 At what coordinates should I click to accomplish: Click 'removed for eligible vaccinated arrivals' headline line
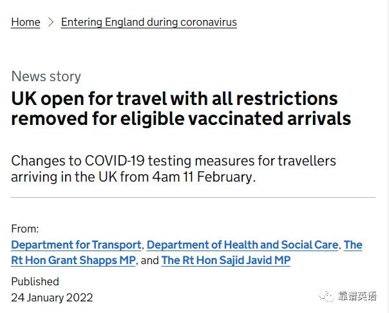(181, 119)
